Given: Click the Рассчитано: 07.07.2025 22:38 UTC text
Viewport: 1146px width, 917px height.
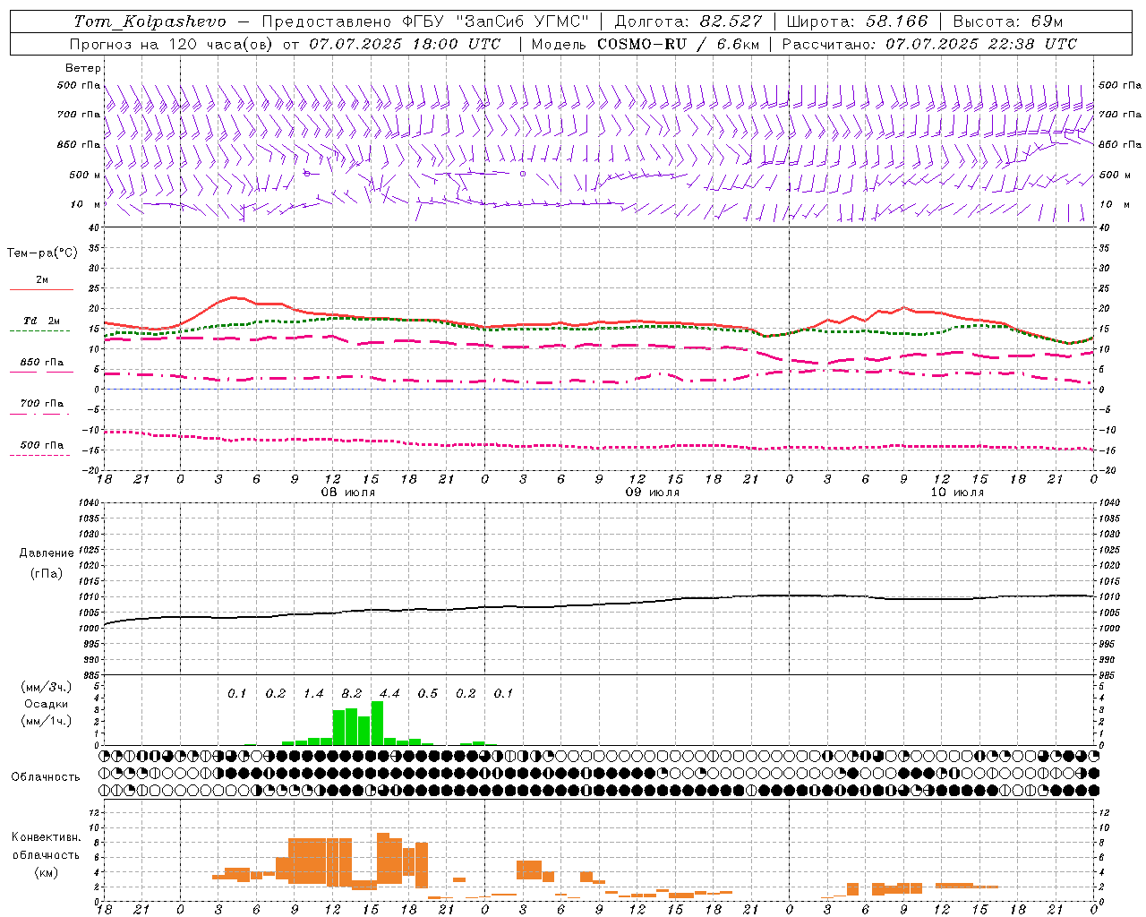Looking at the screenshot, I should pos(929,44).
